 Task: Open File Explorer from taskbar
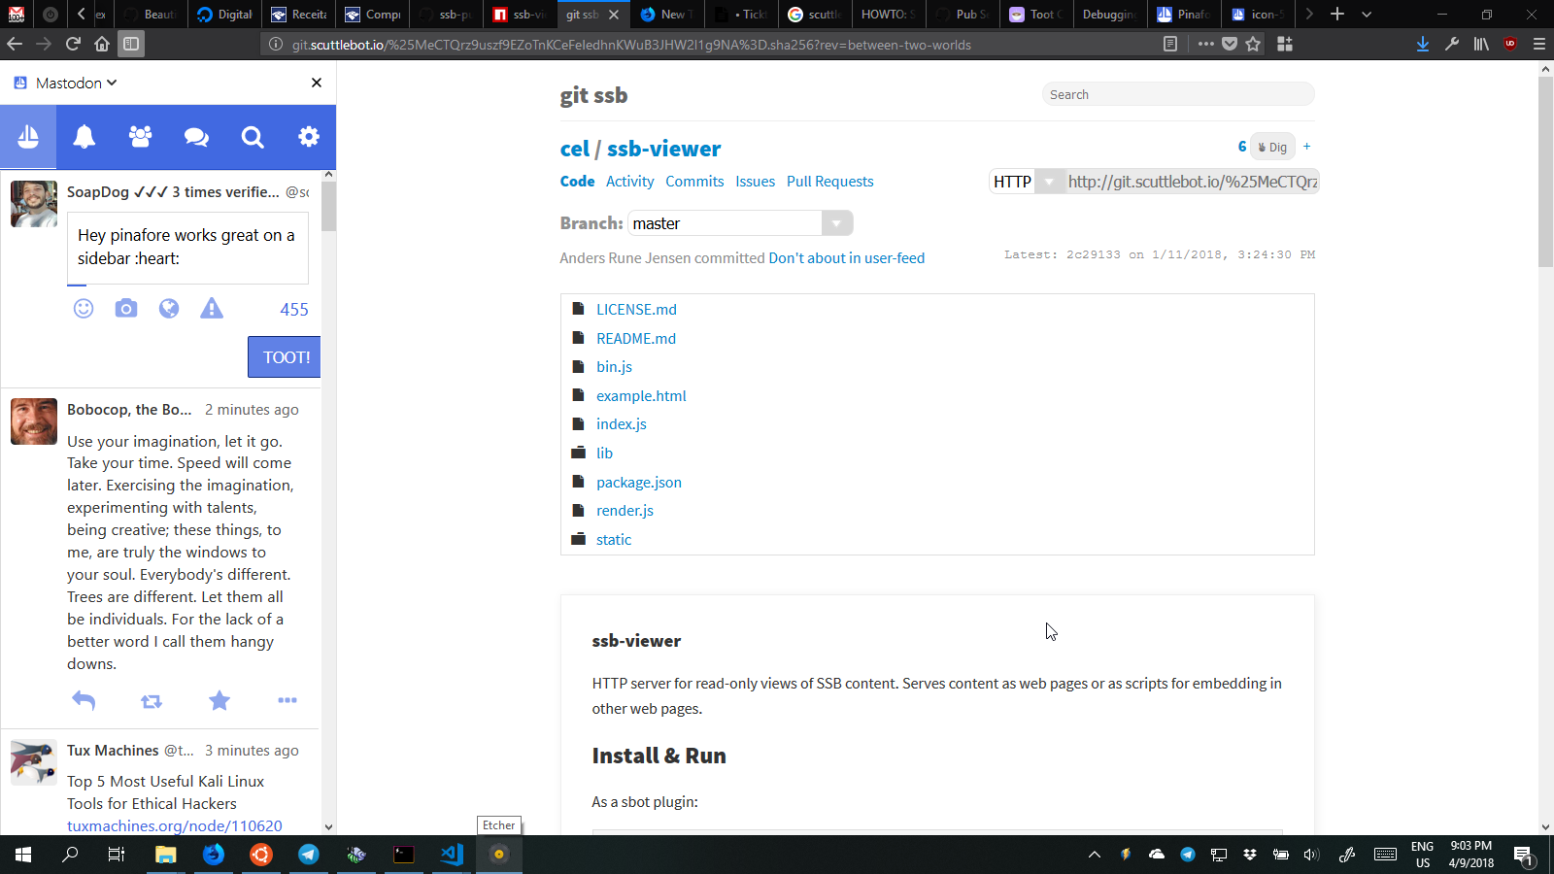click(x=166, y=855)
